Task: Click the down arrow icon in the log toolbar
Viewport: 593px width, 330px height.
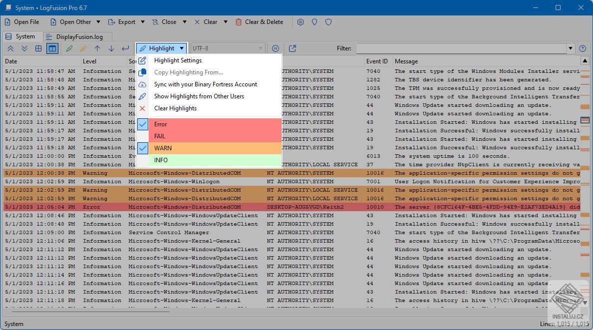Action: [x=111, y=48]
